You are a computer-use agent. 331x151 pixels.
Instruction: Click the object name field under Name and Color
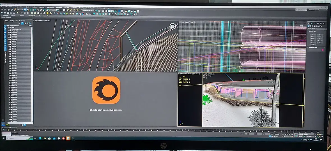click(x=315, y=50)
